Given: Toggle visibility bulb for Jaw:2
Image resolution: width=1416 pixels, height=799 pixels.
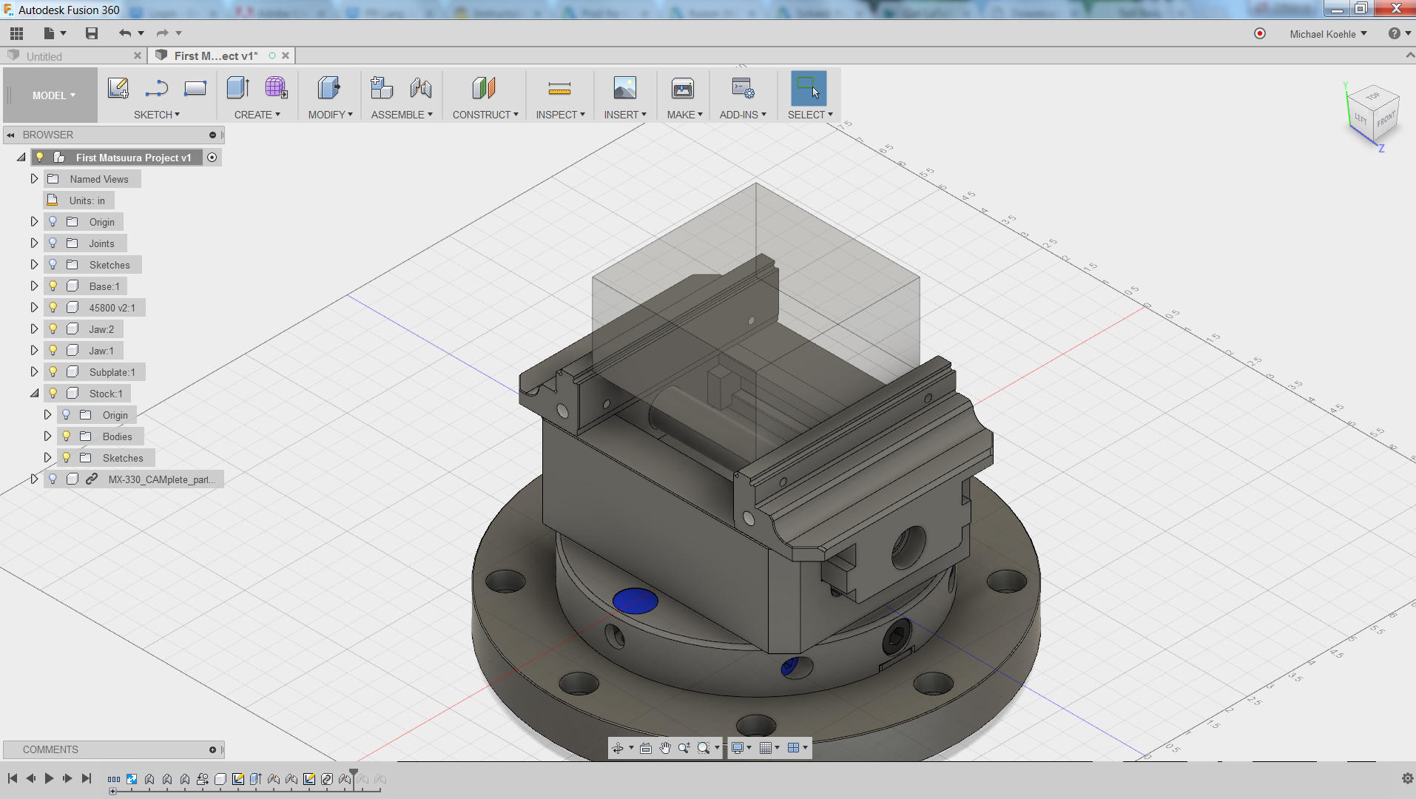Looking at the screenshot, I should tap(53, 328).
